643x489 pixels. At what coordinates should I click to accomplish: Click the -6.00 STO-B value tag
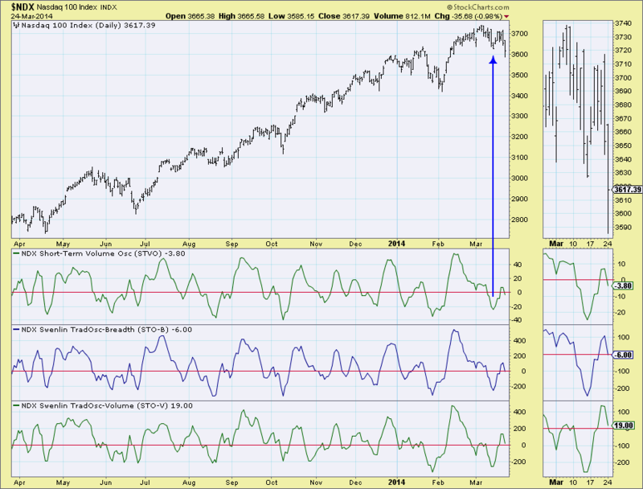coord(622,355)
